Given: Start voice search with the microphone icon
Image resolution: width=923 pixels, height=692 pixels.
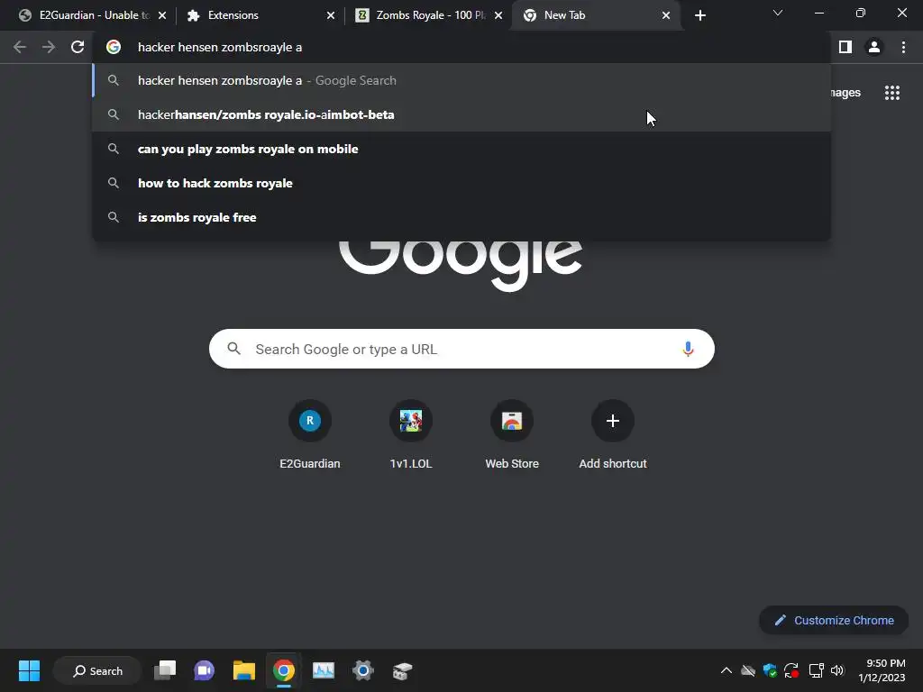Looking at the screenshot, I should coord(688,349).
